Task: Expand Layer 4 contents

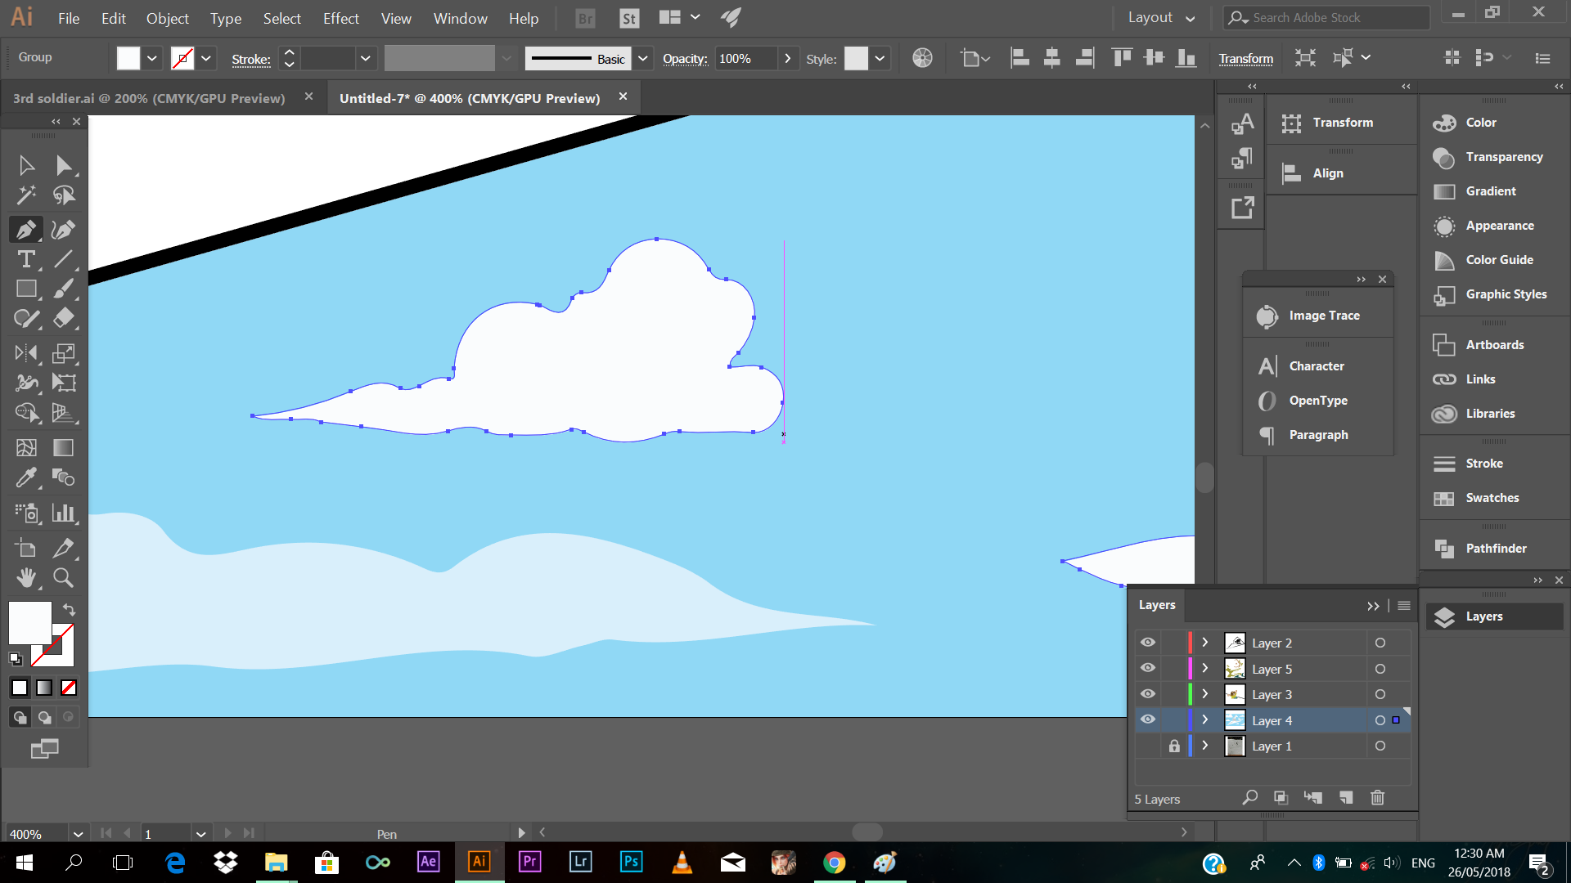Action: tap(1205, 720)
